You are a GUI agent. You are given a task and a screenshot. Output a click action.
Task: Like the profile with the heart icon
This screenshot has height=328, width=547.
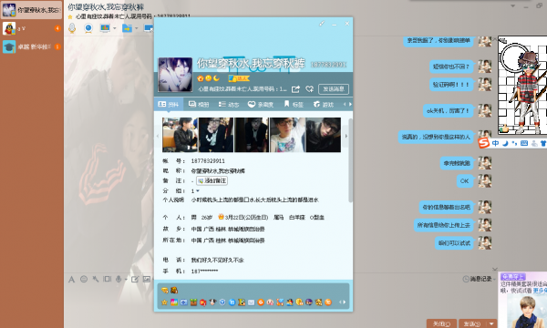(x=309, y=89)
